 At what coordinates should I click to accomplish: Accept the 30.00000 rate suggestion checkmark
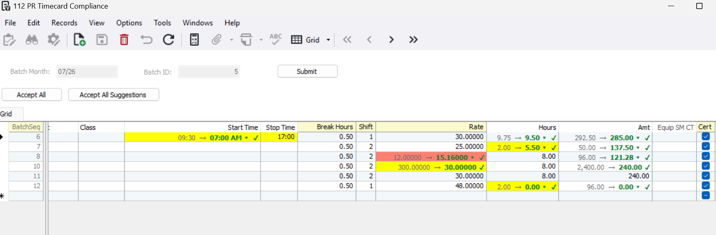click(x=481, y=167)
